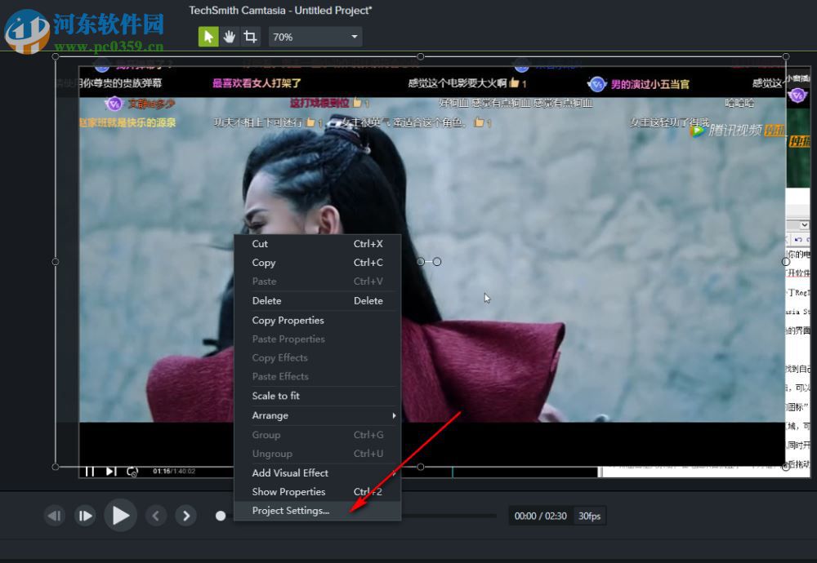Screen dimensions: 817x563
Task: Select Scale to fit
Action: pos(275,396)
